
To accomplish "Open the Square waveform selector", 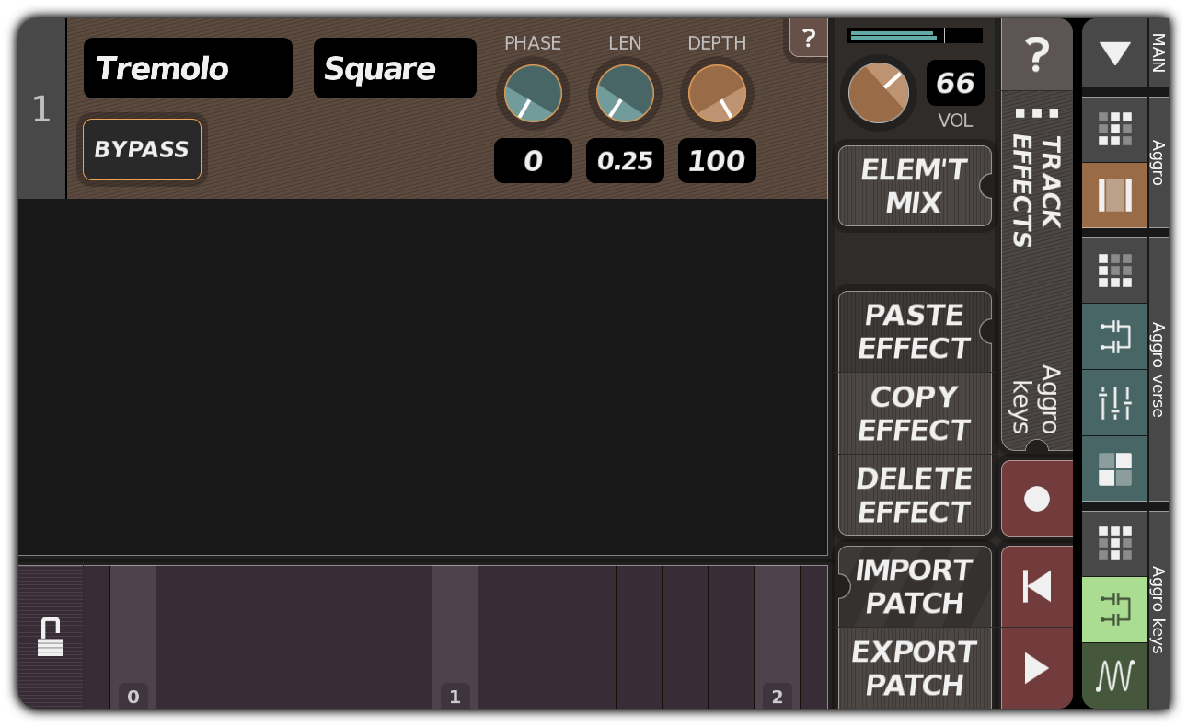I will [x=394, y=68].
